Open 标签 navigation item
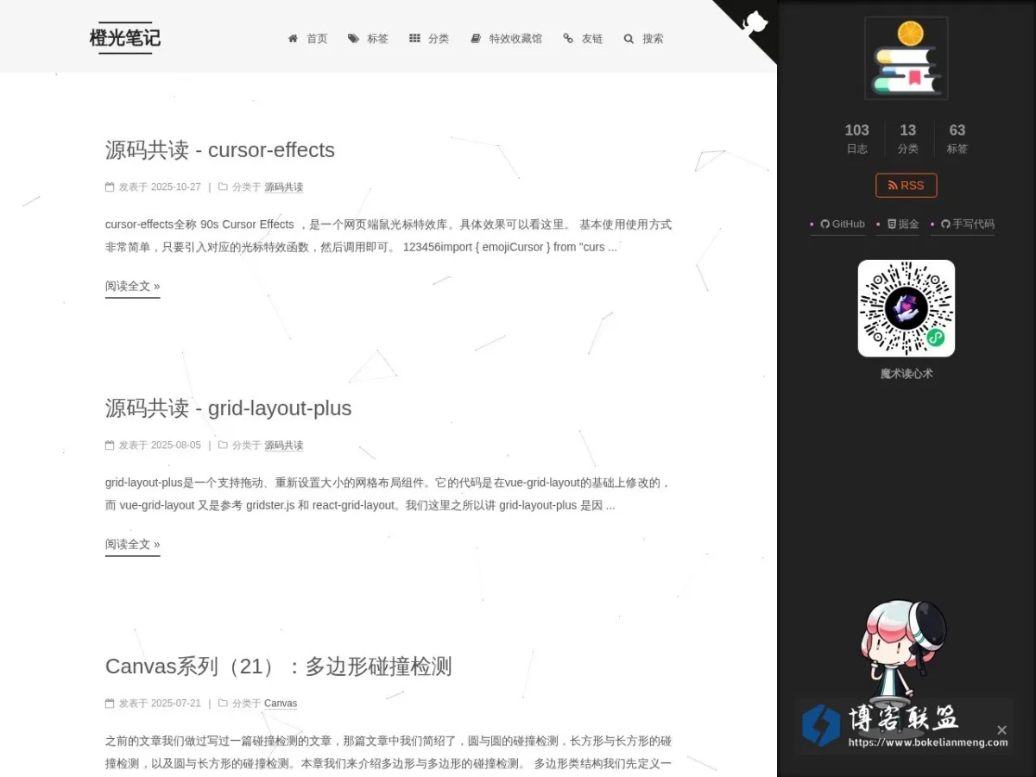The width and height of the screenshot is (1036, 777). [369, 39]
